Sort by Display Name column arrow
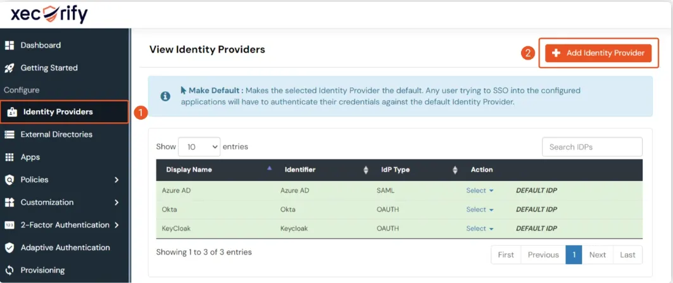The image size is (673, 283). pyautogui.click(x=270, y=168)
